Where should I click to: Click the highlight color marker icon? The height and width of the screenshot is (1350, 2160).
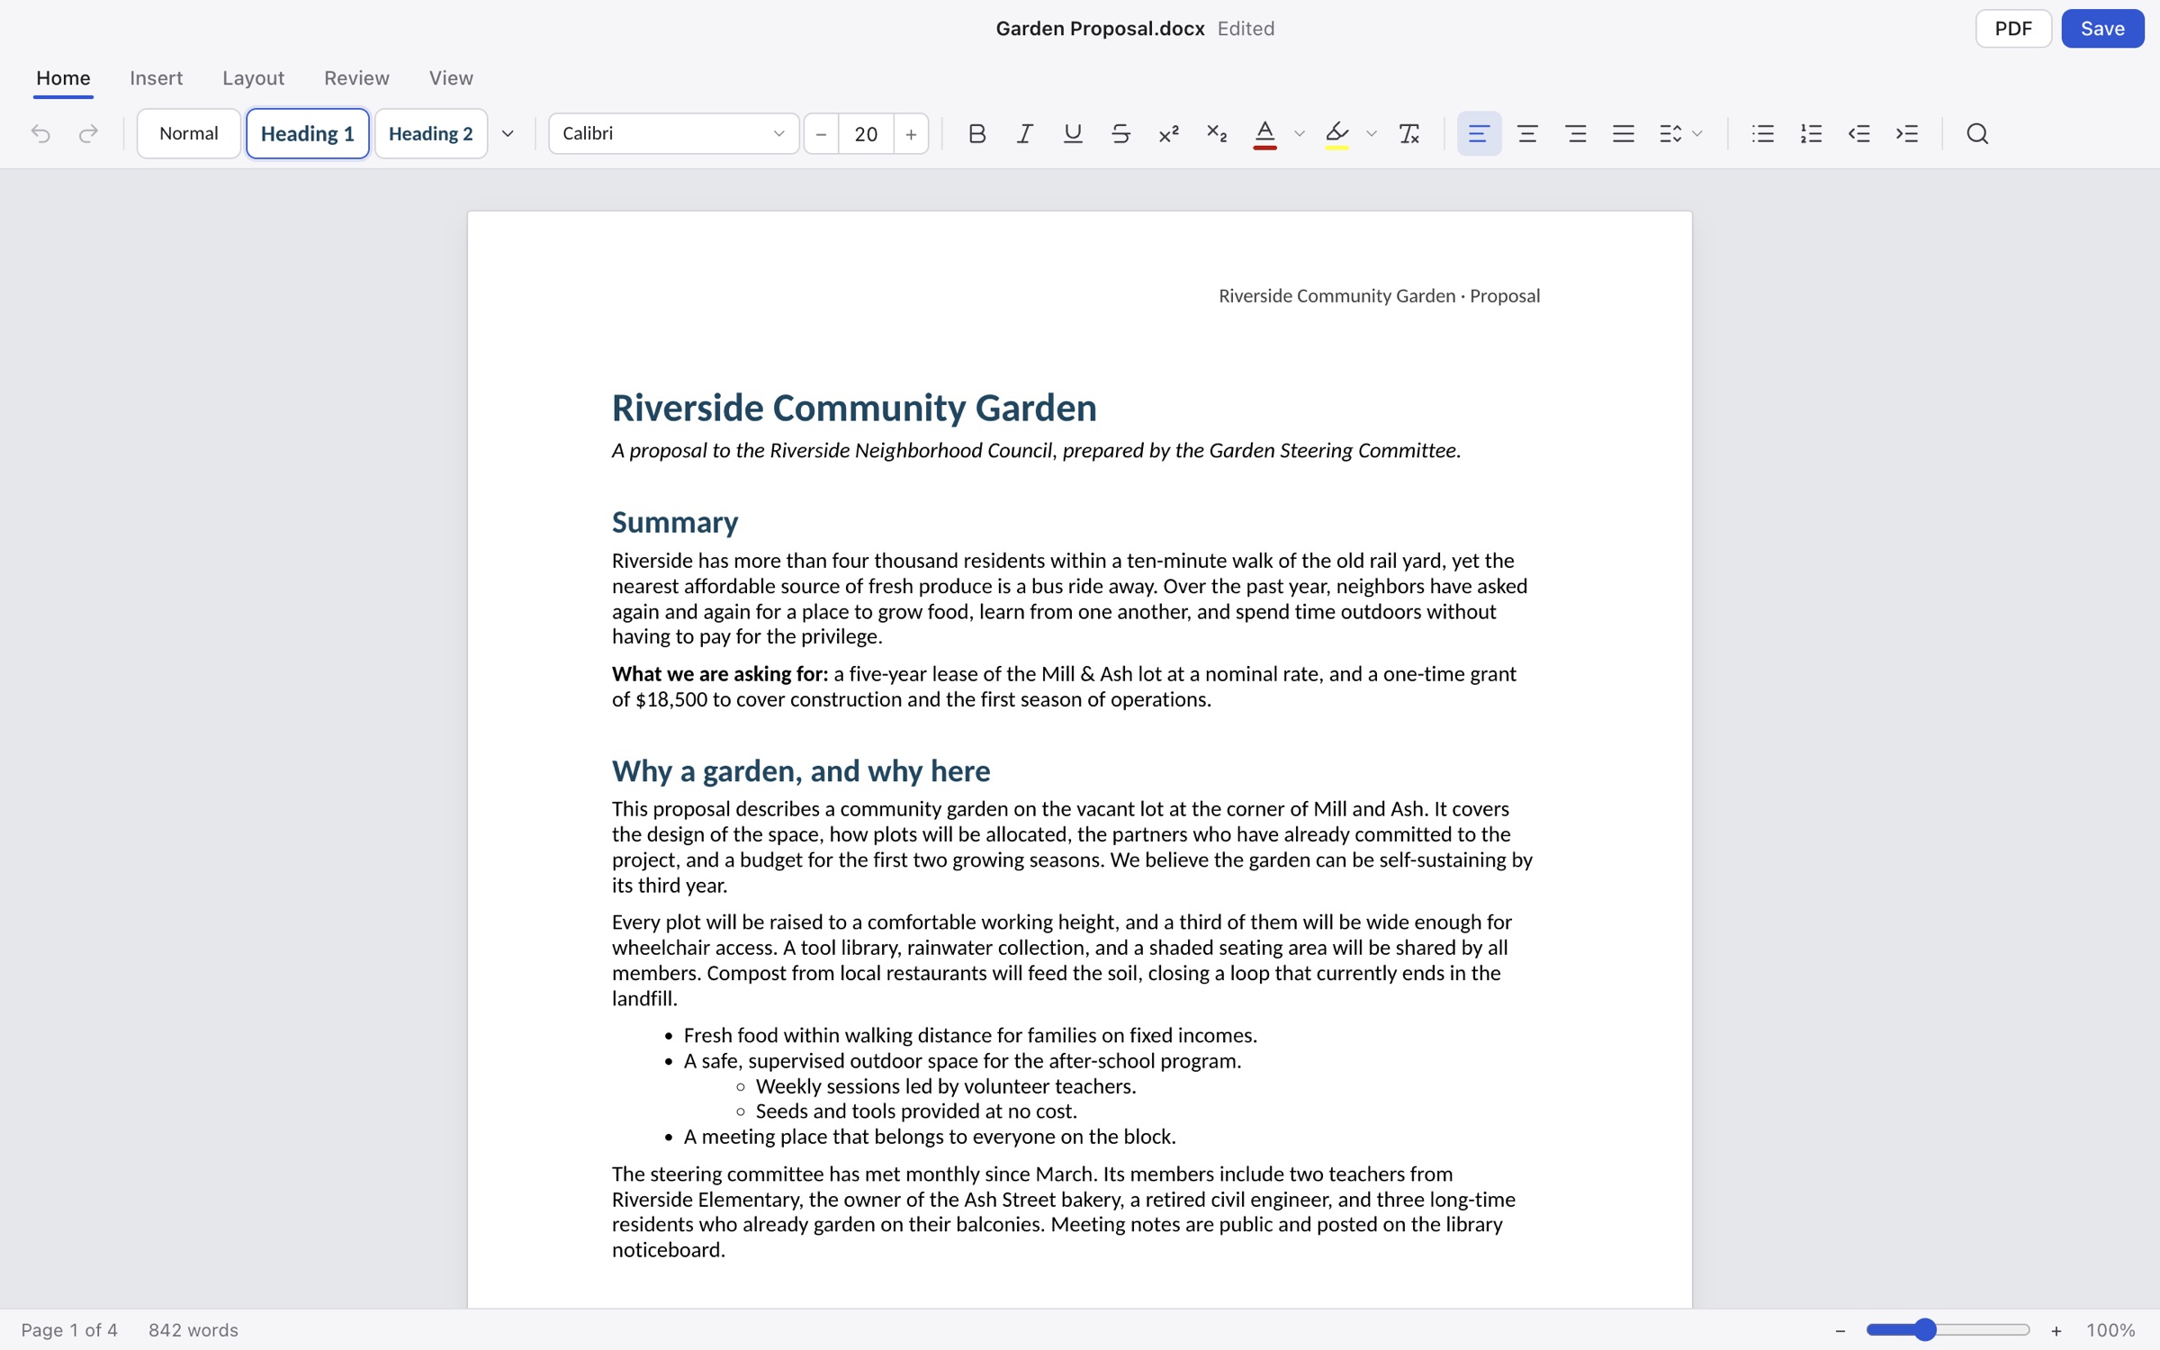(1336, 133)
